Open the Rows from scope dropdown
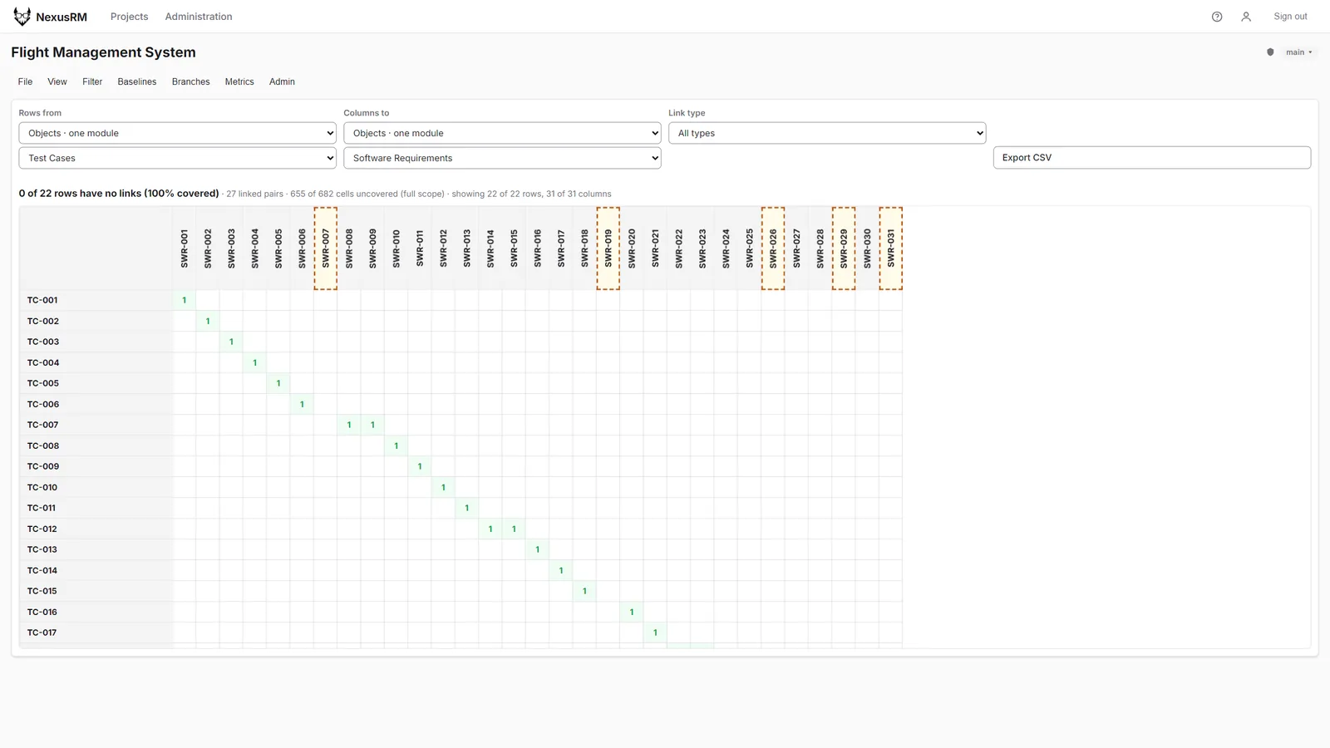The image size is (1330, 748). (178, 133)
